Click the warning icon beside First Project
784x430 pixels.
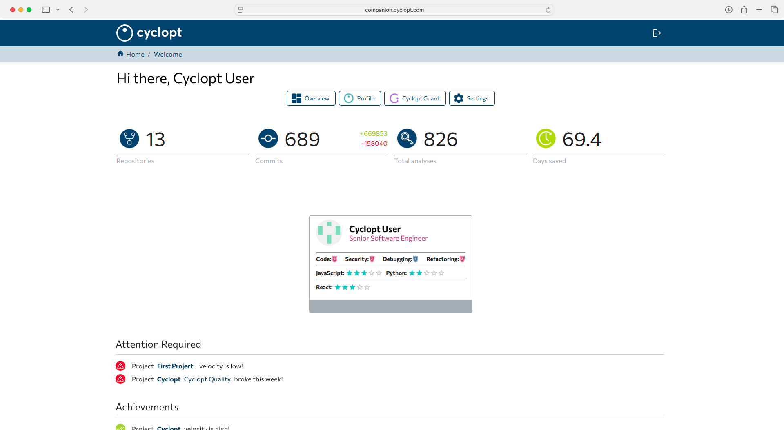(x=120, y=366)
